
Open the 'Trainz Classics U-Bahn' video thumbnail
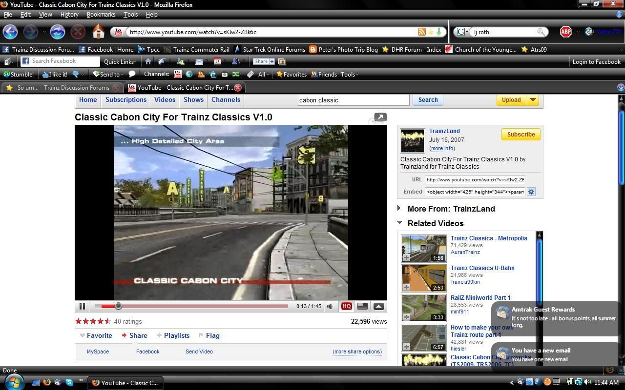pos(424,278)
